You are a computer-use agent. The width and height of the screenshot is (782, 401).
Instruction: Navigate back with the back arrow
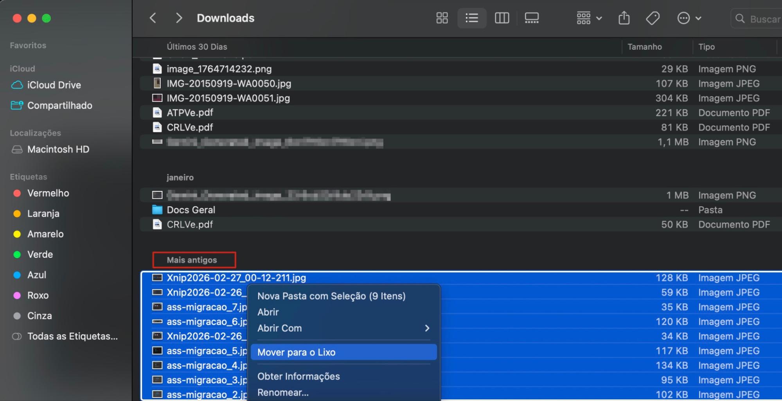tap(153, 18)
